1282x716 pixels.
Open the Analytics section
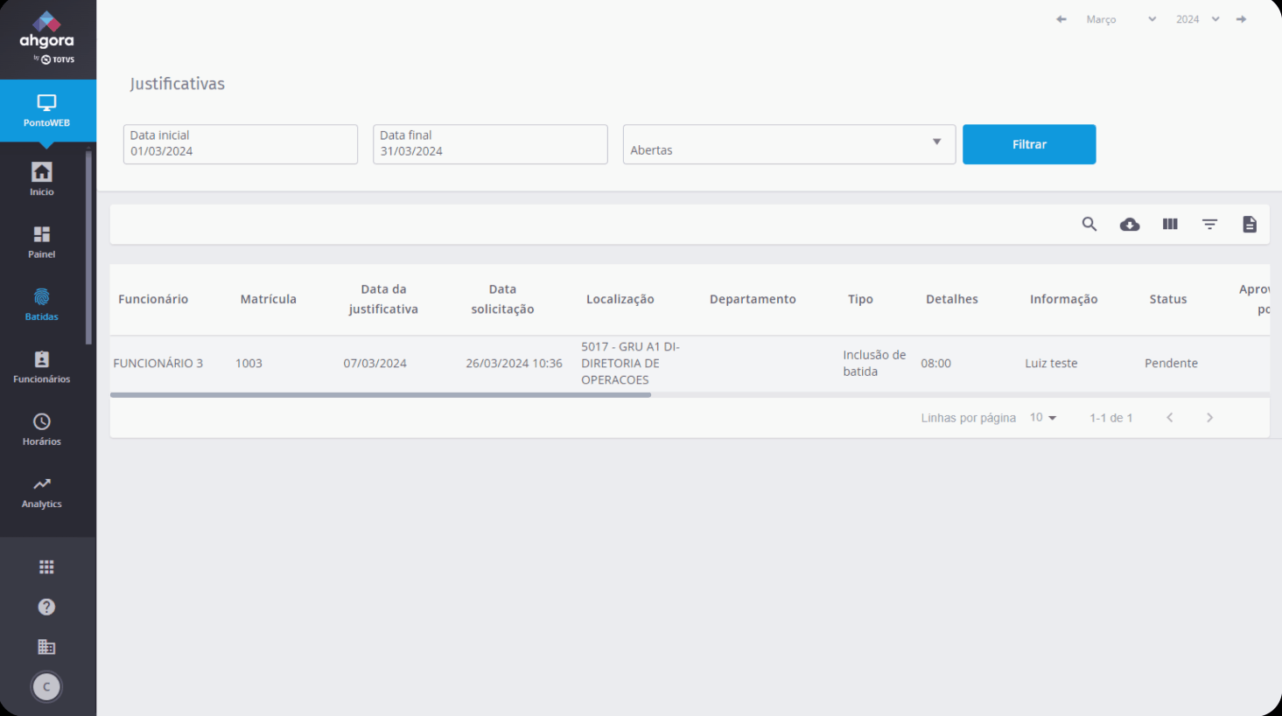click(42, 492)
